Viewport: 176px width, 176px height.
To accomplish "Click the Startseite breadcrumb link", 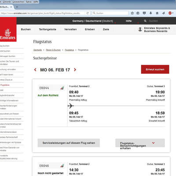I will pos(37,50).
